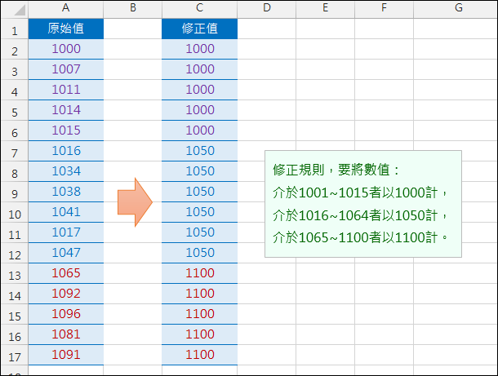Screen dimensions: 498x376
Task: Select cell C7 containing 1050
Action: (x=199, y=151)
